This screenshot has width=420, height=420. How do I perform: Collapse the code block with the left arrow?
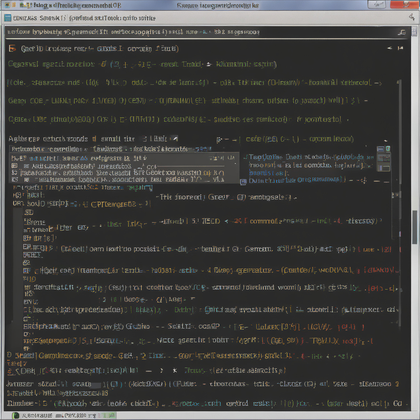pos(389,48)
